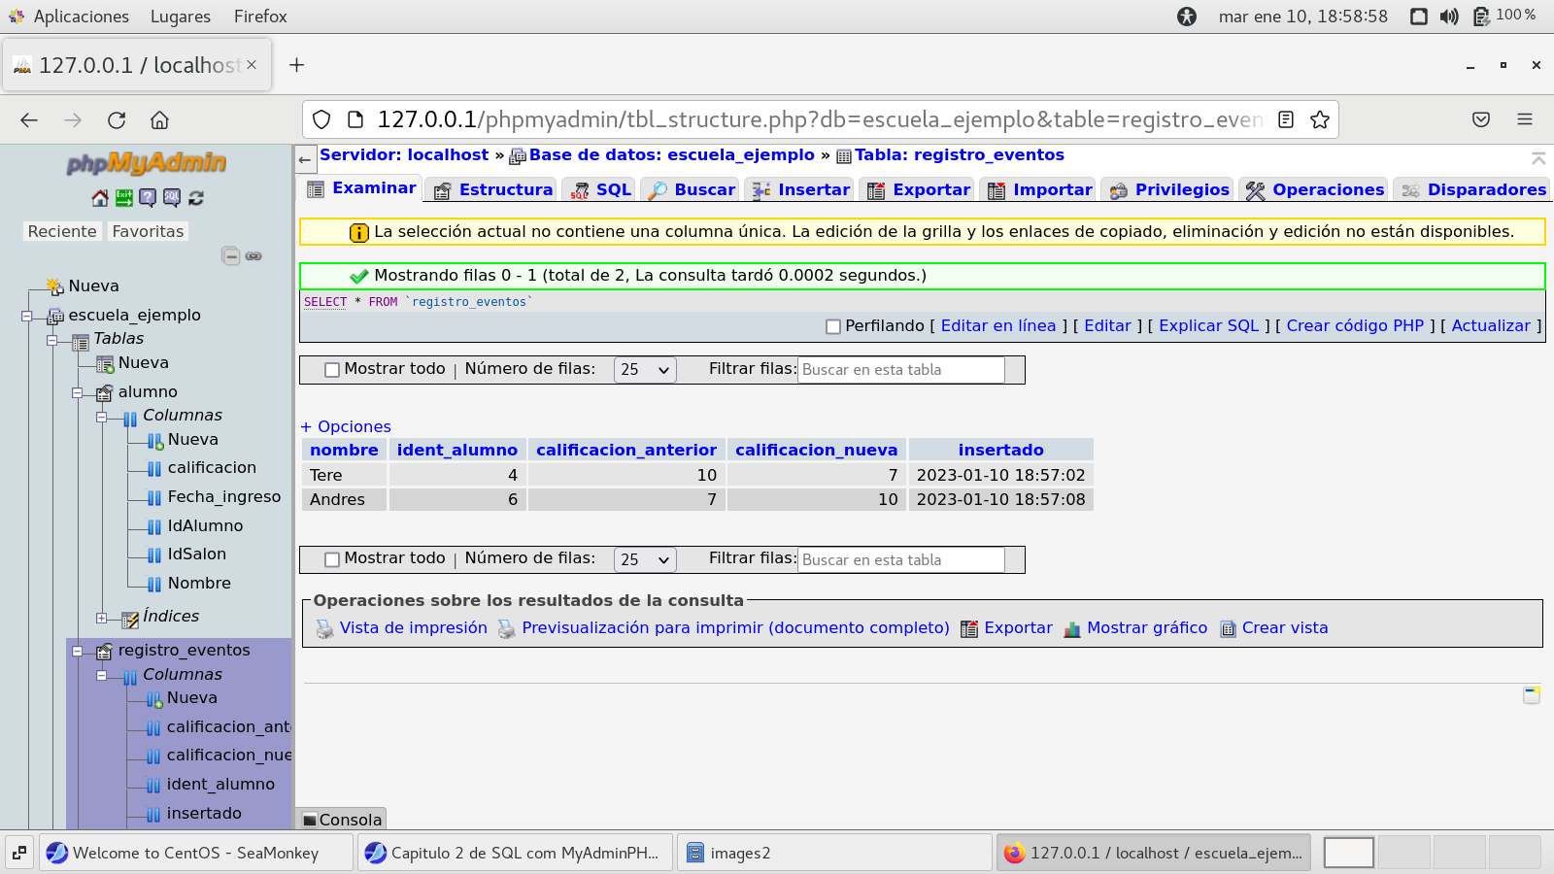This screenshot has height=874, width=1554.
Task: Click the chain link icon in the navigation panel
Action: pos(253,256)
